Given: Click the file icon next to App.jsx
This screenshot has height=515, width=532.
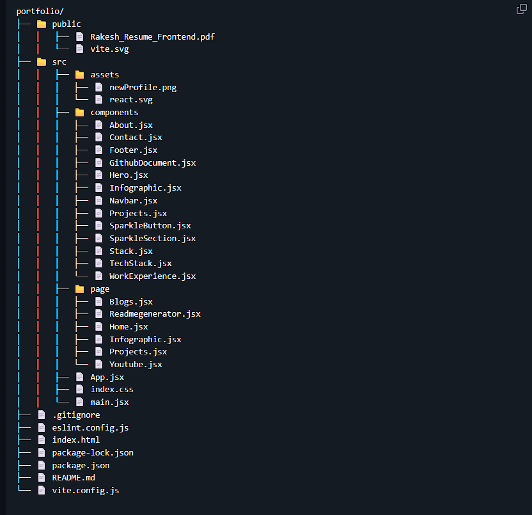Looking at the screenshot, I should (79, 377).
